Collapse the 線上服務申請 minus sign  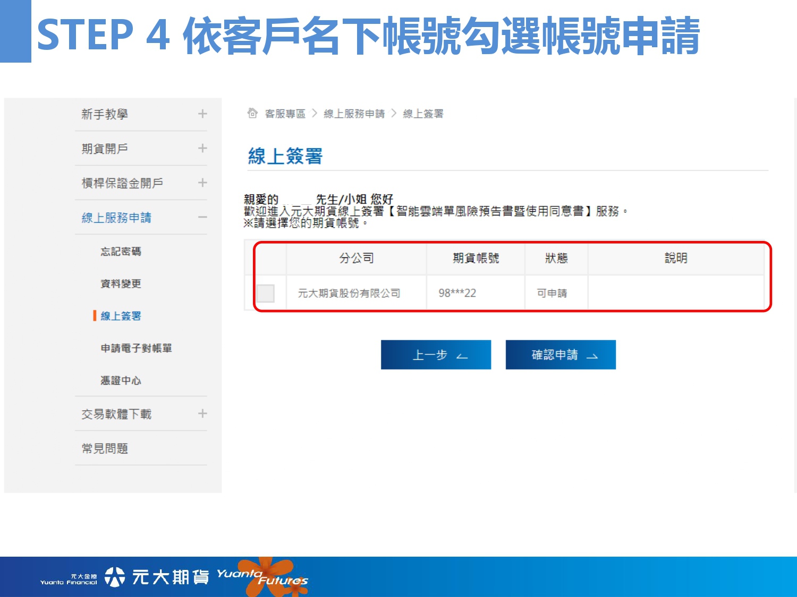202,217
